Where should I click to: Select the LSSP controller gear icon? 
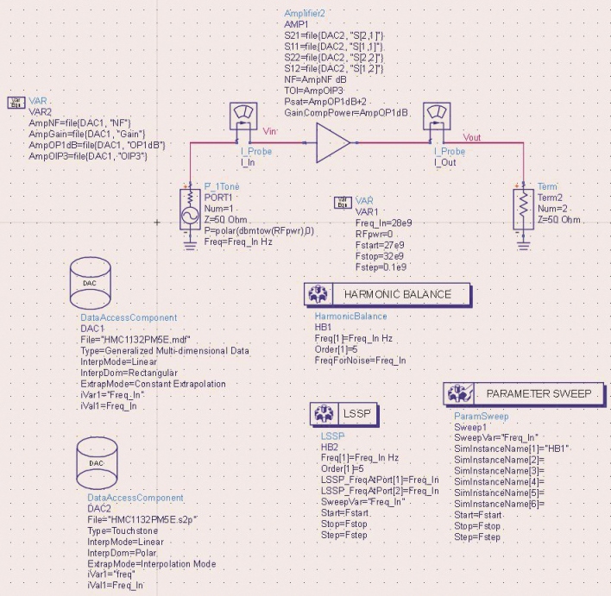(324, 414)
